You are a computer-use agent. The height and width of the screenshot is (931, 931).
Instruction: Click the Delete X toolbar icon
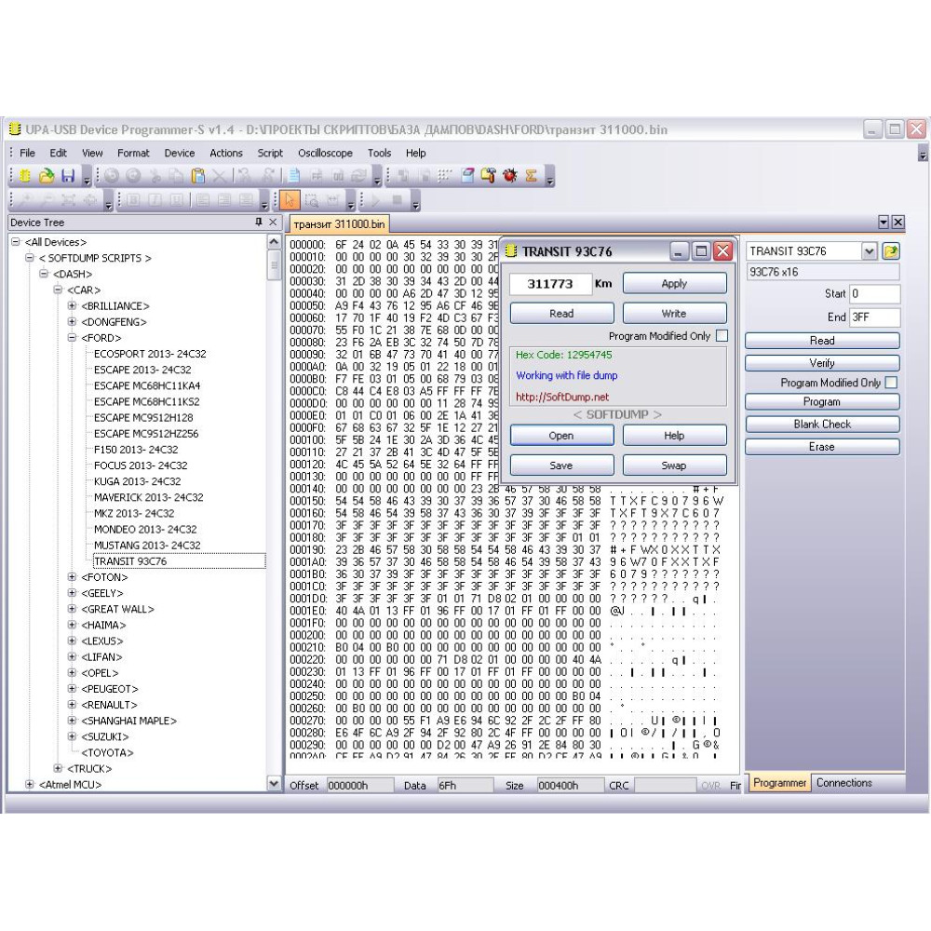point(219,176)
